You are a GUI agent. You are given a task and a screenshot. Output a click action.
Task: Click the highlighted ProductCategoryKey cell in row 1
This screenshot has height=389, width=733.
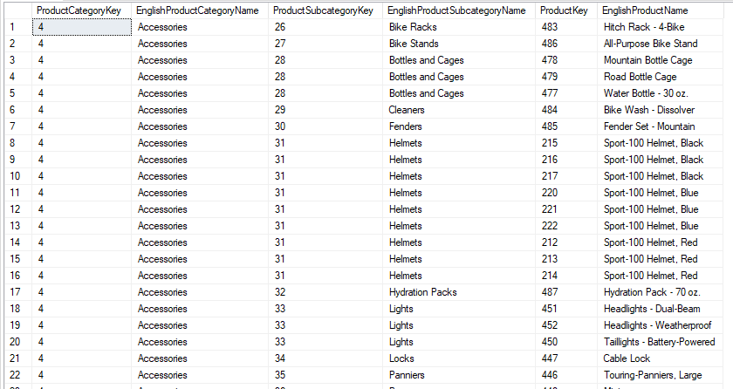pos(82,27)
